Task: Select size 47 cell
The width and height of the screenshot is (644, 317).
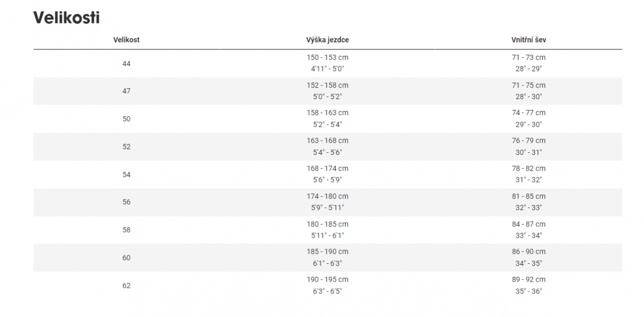Action: [x=126, y=91]
